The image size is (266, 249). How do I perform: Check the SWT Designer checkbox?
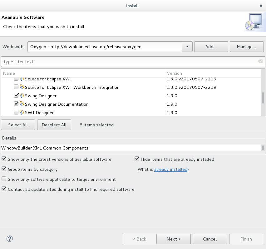(16, 112)
